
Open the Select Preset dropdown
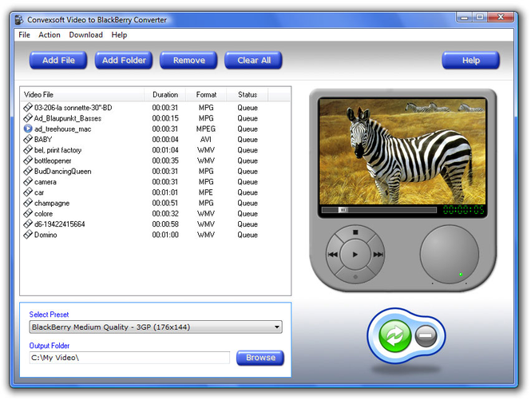point(156,327)
